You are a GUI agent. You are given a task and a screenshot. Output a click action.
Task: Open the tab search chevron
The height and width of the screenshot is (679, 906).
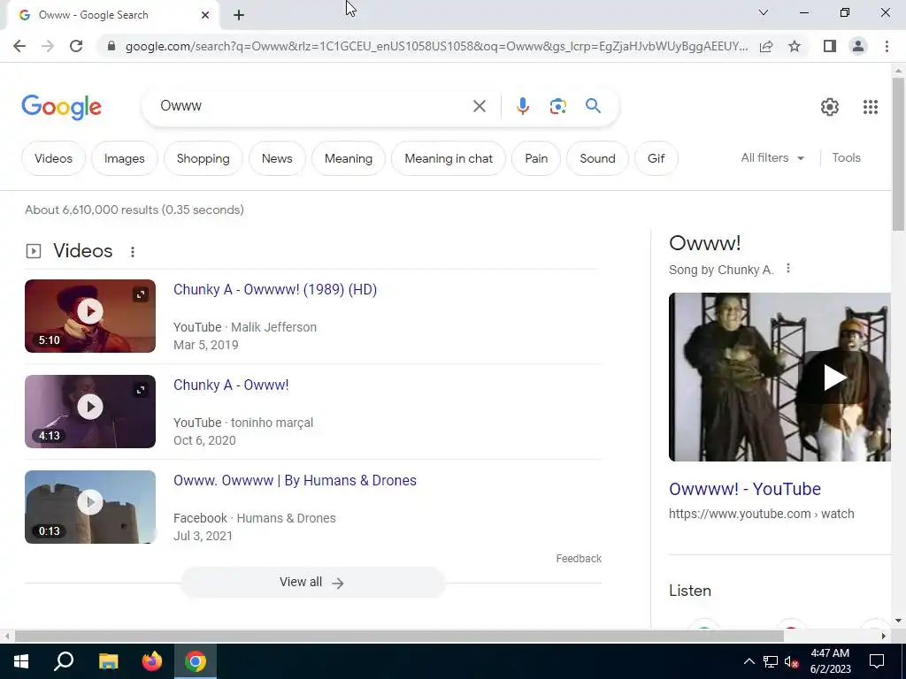(764, 12)
